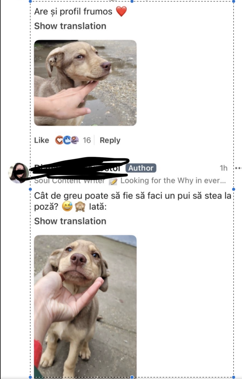The width and height of the screenshot is (242, 379).
Task: Click the author's profile avatar
Action: (19, 173)
